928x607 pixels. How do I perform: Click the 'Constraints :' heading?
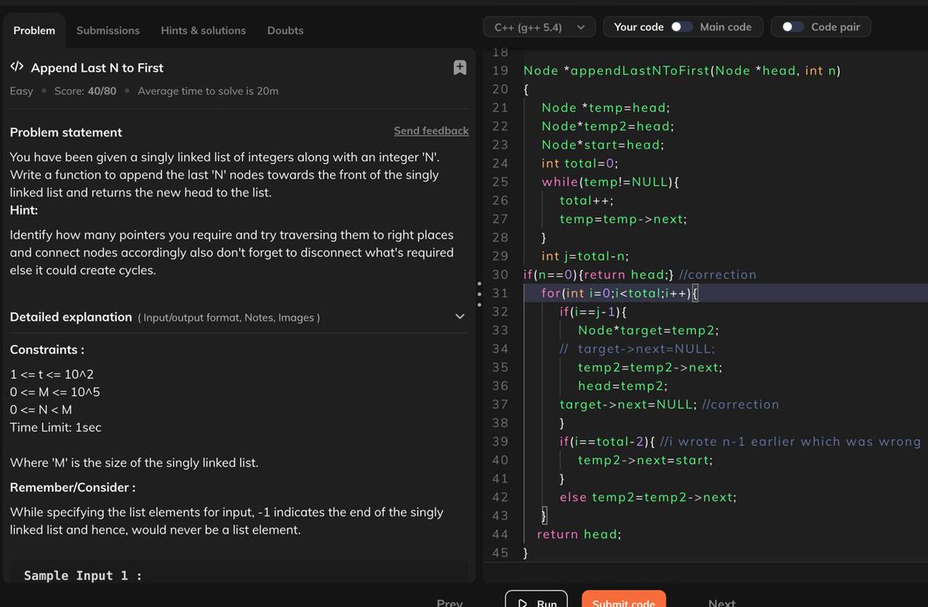click(47, 350)
